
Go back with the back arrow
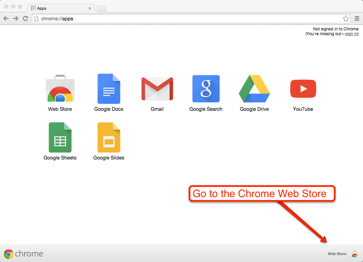coord(6,19)
